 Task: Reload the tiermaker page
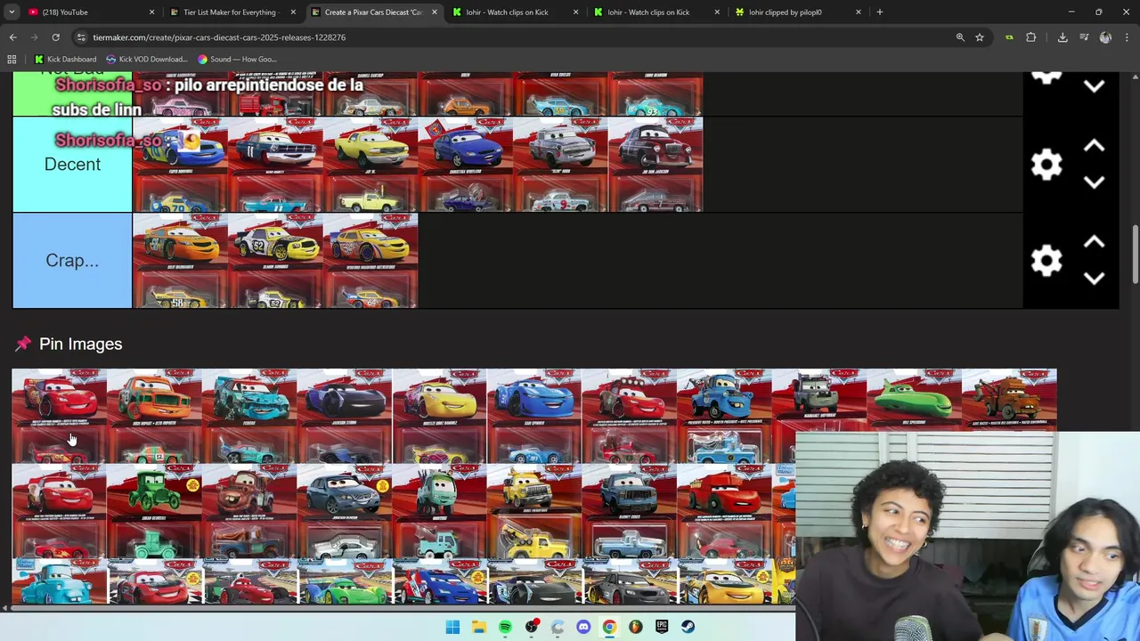pos(55,37)
